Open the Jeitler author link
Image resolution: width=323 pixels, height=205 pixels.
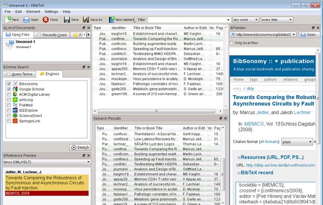click(262, 112)
